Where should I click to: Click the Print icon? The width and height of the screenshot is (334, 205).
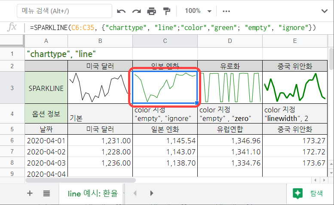[152, 11]
